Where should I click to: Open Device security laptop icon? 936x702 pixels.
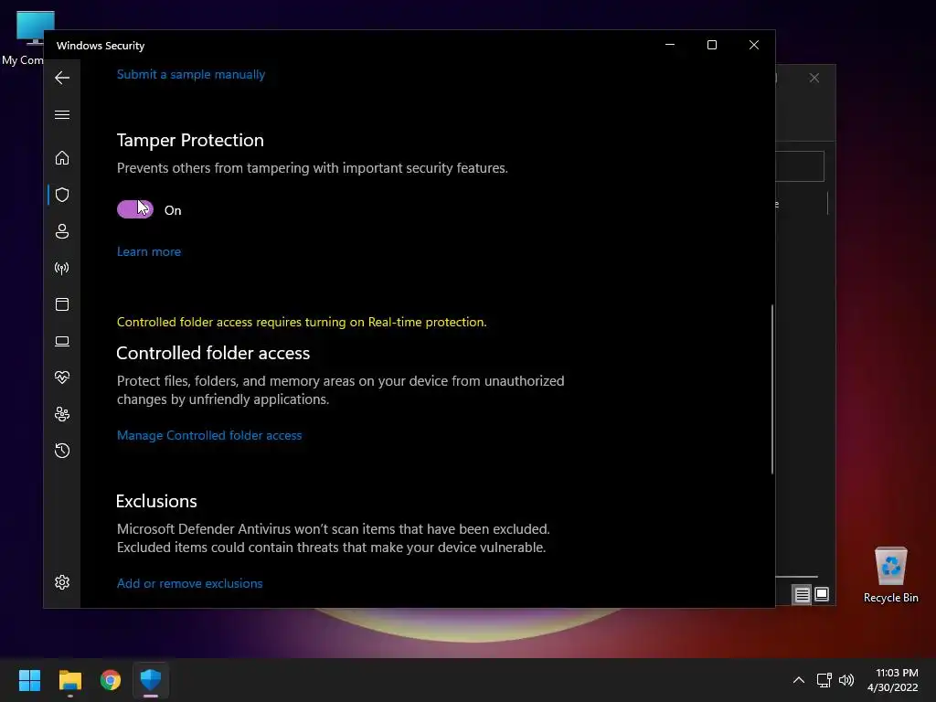[62, 341]
